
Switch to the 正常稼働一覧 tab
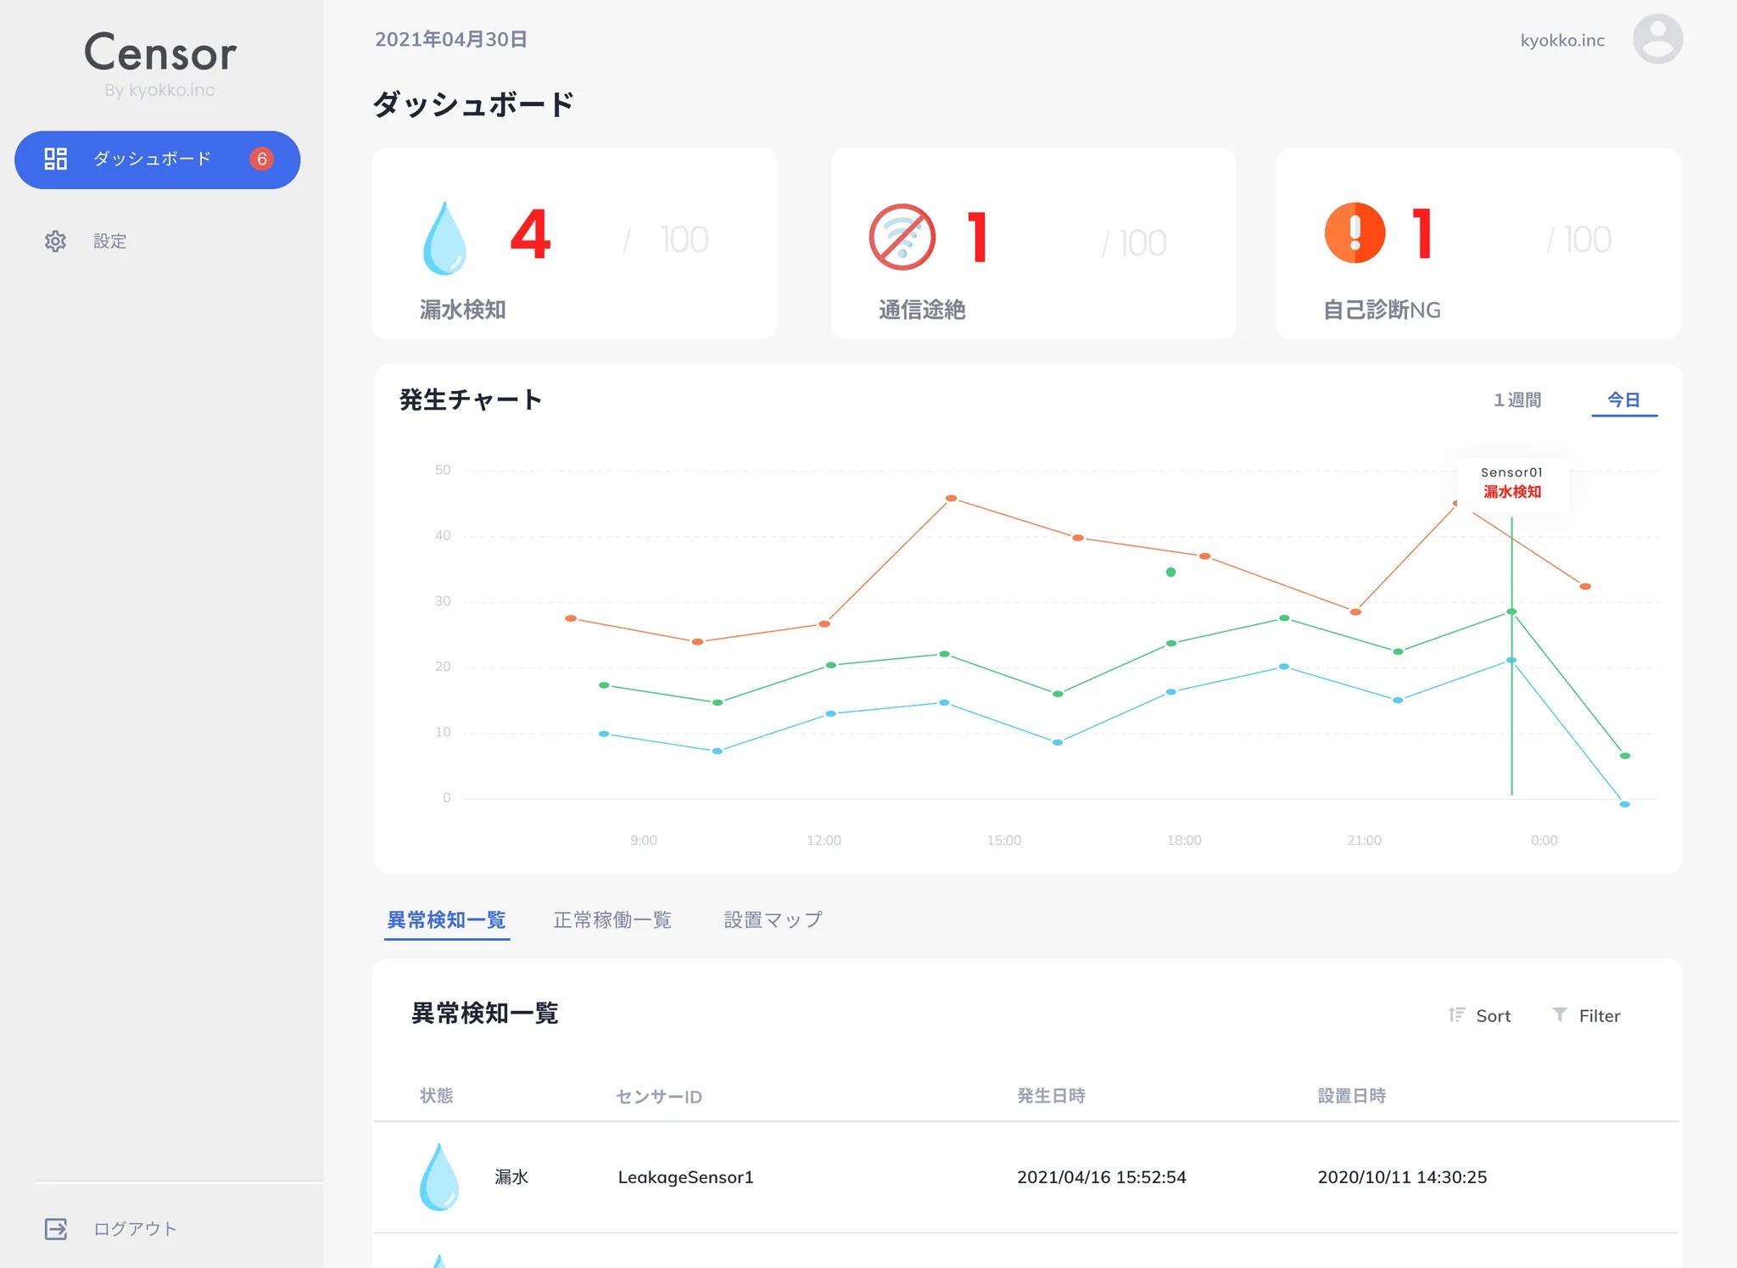[x=612, y=920]
